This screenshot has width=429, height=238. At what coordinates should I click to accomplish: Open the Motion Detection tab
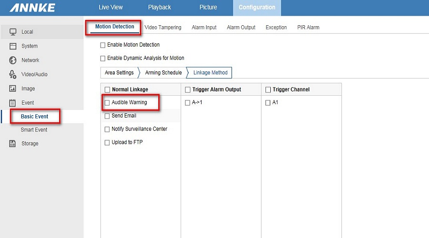tap(114, 27)
